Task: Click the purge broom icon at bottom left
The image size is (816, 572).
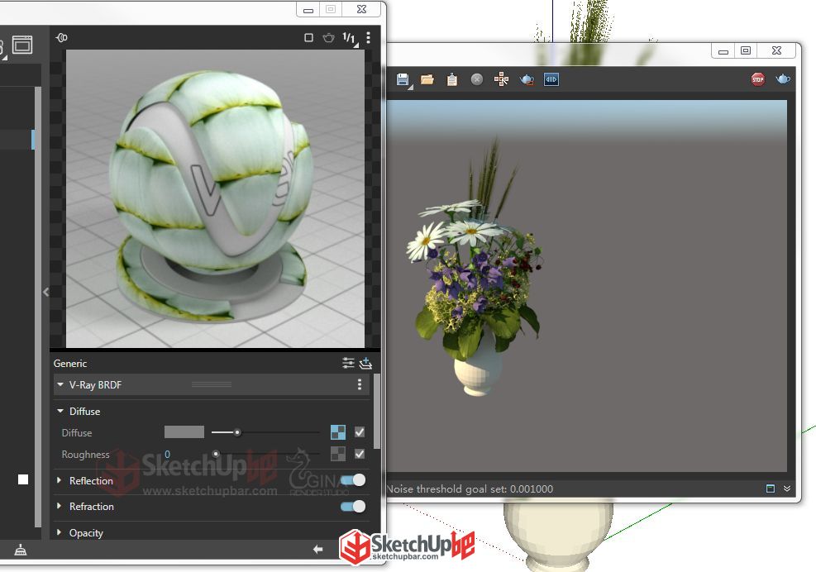Action: [x=21, y=550]
